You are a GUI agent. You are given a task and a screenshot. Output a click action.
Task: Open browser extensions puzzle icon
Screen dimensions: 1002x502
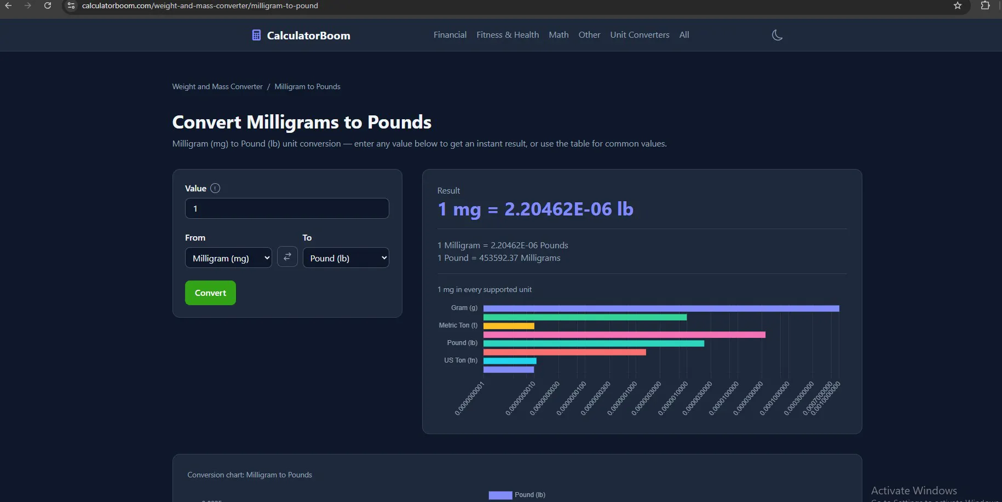coord(985,5)
